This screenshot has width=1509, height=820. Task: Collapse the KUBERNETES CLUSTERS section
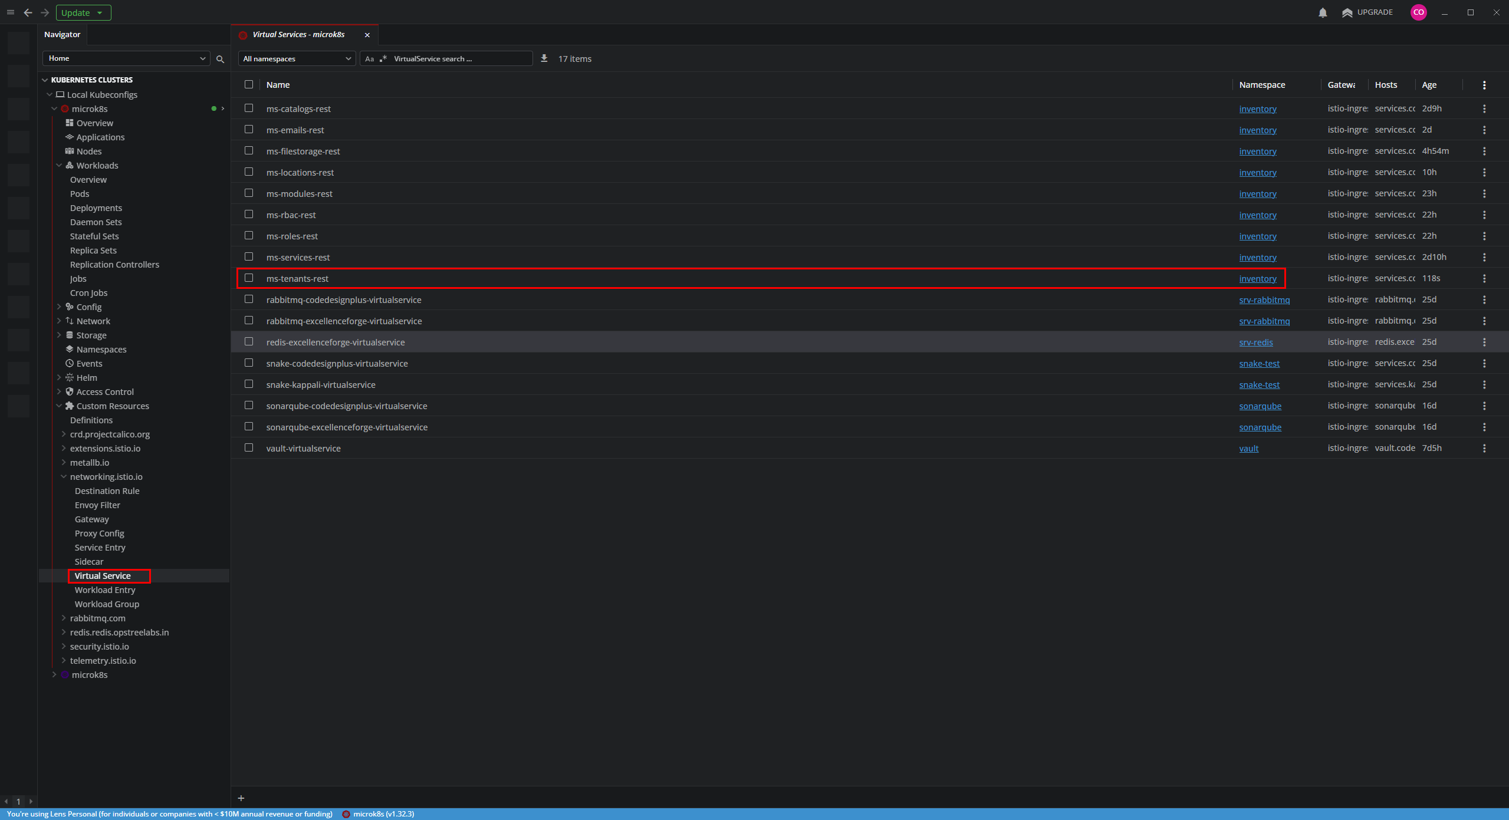pos(45,80)
